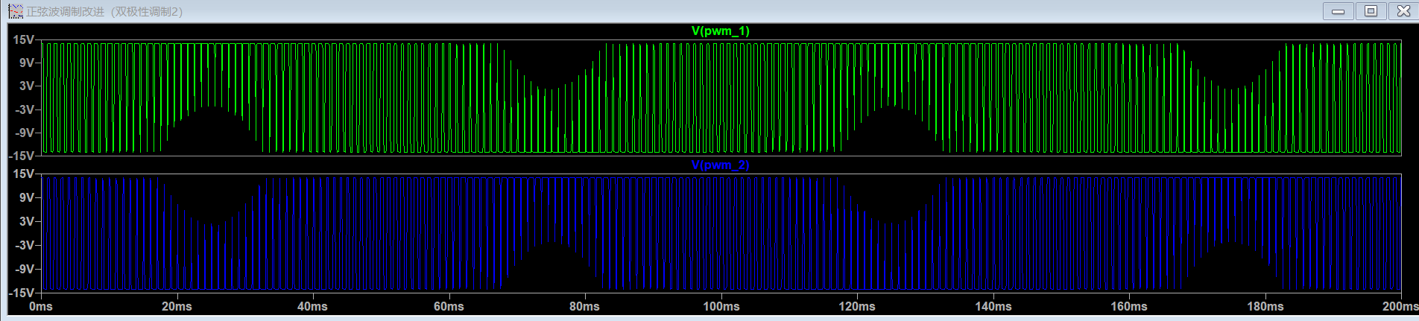
Task: Maximize the waveform plot window
Action: 1371,11
